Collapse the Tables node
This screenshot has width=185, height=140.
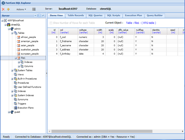click(x=12, y=33)
